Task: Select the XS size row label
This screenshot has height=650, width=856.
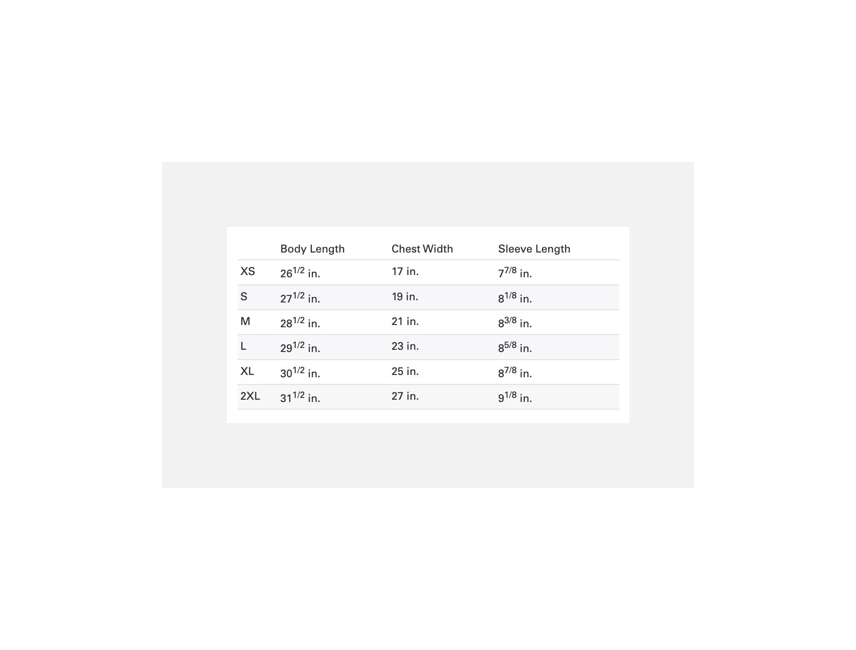Action: tap(248, 271)
